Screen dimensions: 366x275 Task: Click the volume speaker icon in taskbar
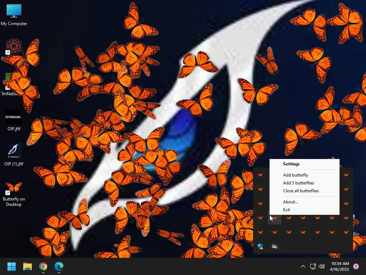point(322,266)
